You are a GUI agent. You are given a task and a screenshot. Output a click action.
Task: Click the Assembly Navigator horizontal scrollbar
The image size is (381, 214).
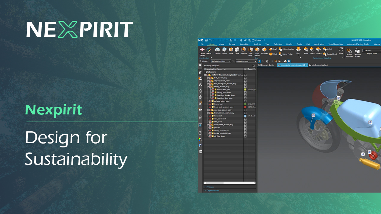pos(229,183)
